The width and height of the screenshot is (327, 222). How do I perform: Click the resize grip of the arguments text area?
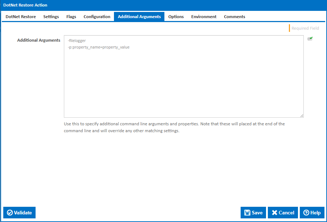coord(302,115)
